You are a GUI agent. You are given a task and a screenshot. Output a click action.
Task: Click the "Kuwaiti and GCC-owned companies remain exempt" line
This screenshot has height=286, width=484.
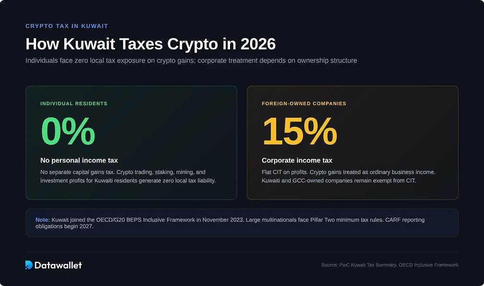pyautogui.click(x=339, y=180)
